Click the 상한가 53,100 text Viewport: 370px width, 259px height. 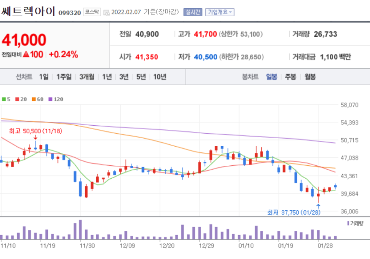click(x=241, y=34)
